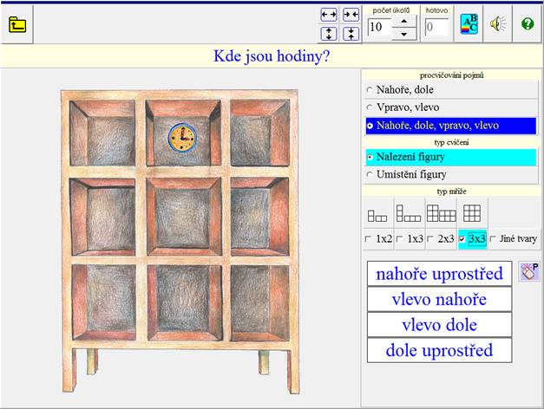Answer with dole uprostřed

(439, 350)
